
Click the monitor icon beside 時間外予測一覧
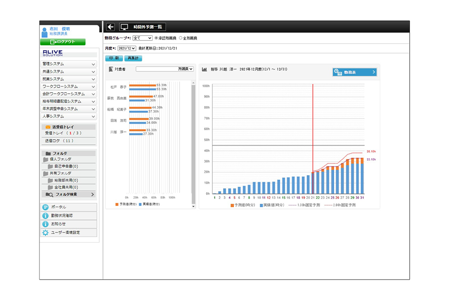[x=125, y=27]
